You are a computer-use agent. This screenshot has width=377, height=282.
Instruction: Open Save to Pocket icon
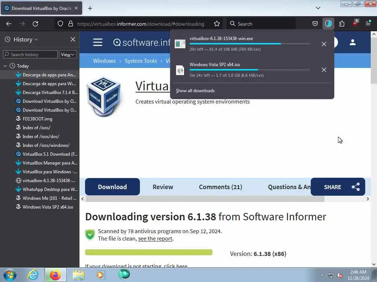pos(315,24)
